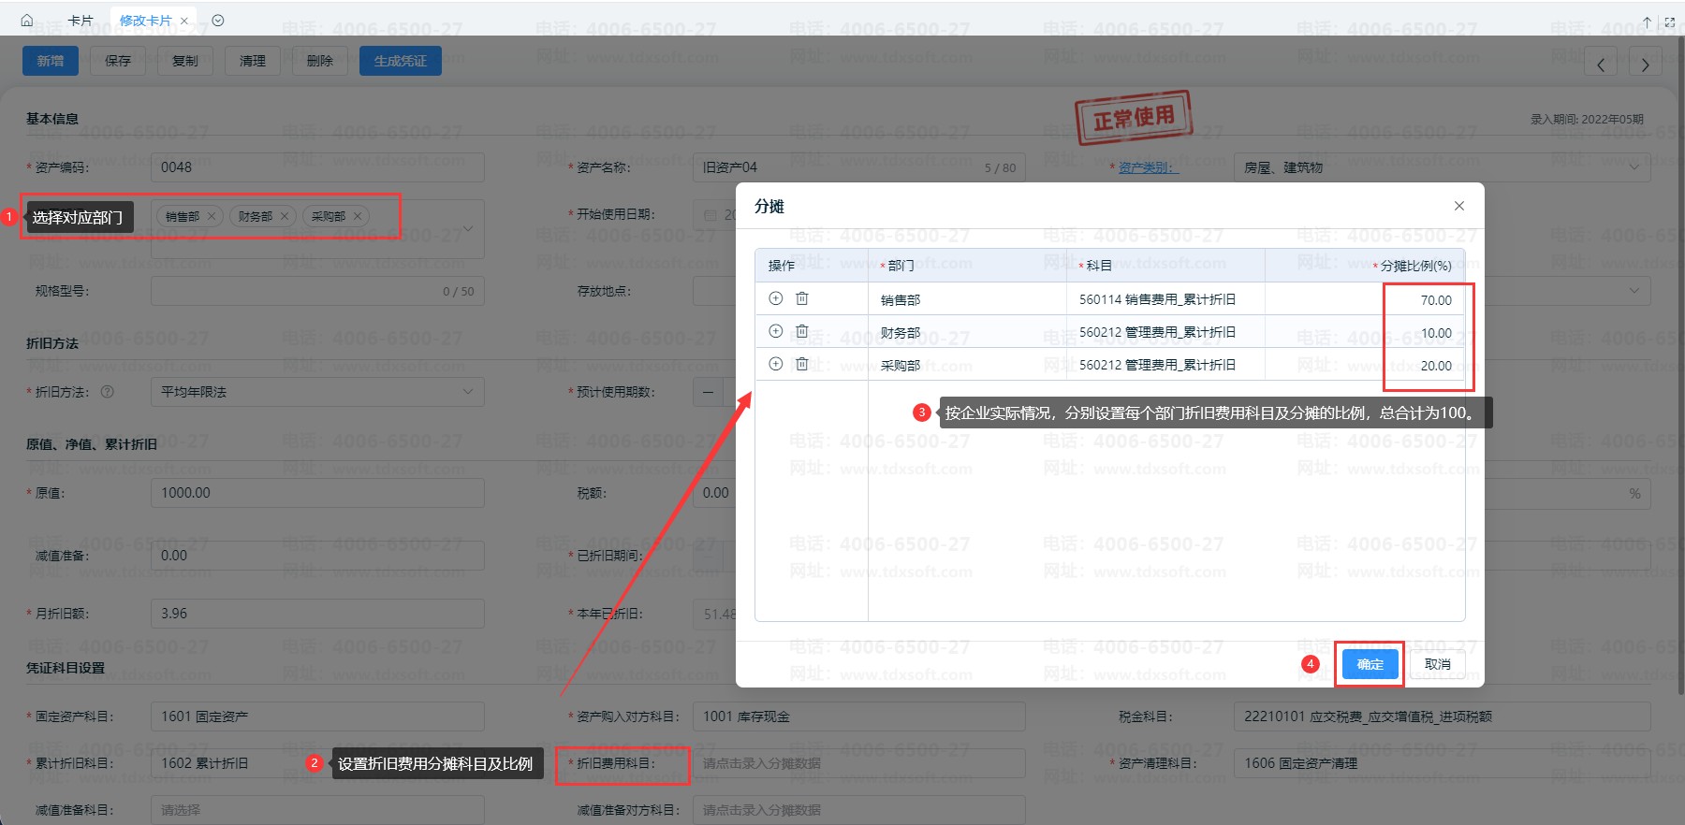Expand the 折旧方法 dropdown
The height and width of the screenshot is (825, 1685).
[467, 392]
